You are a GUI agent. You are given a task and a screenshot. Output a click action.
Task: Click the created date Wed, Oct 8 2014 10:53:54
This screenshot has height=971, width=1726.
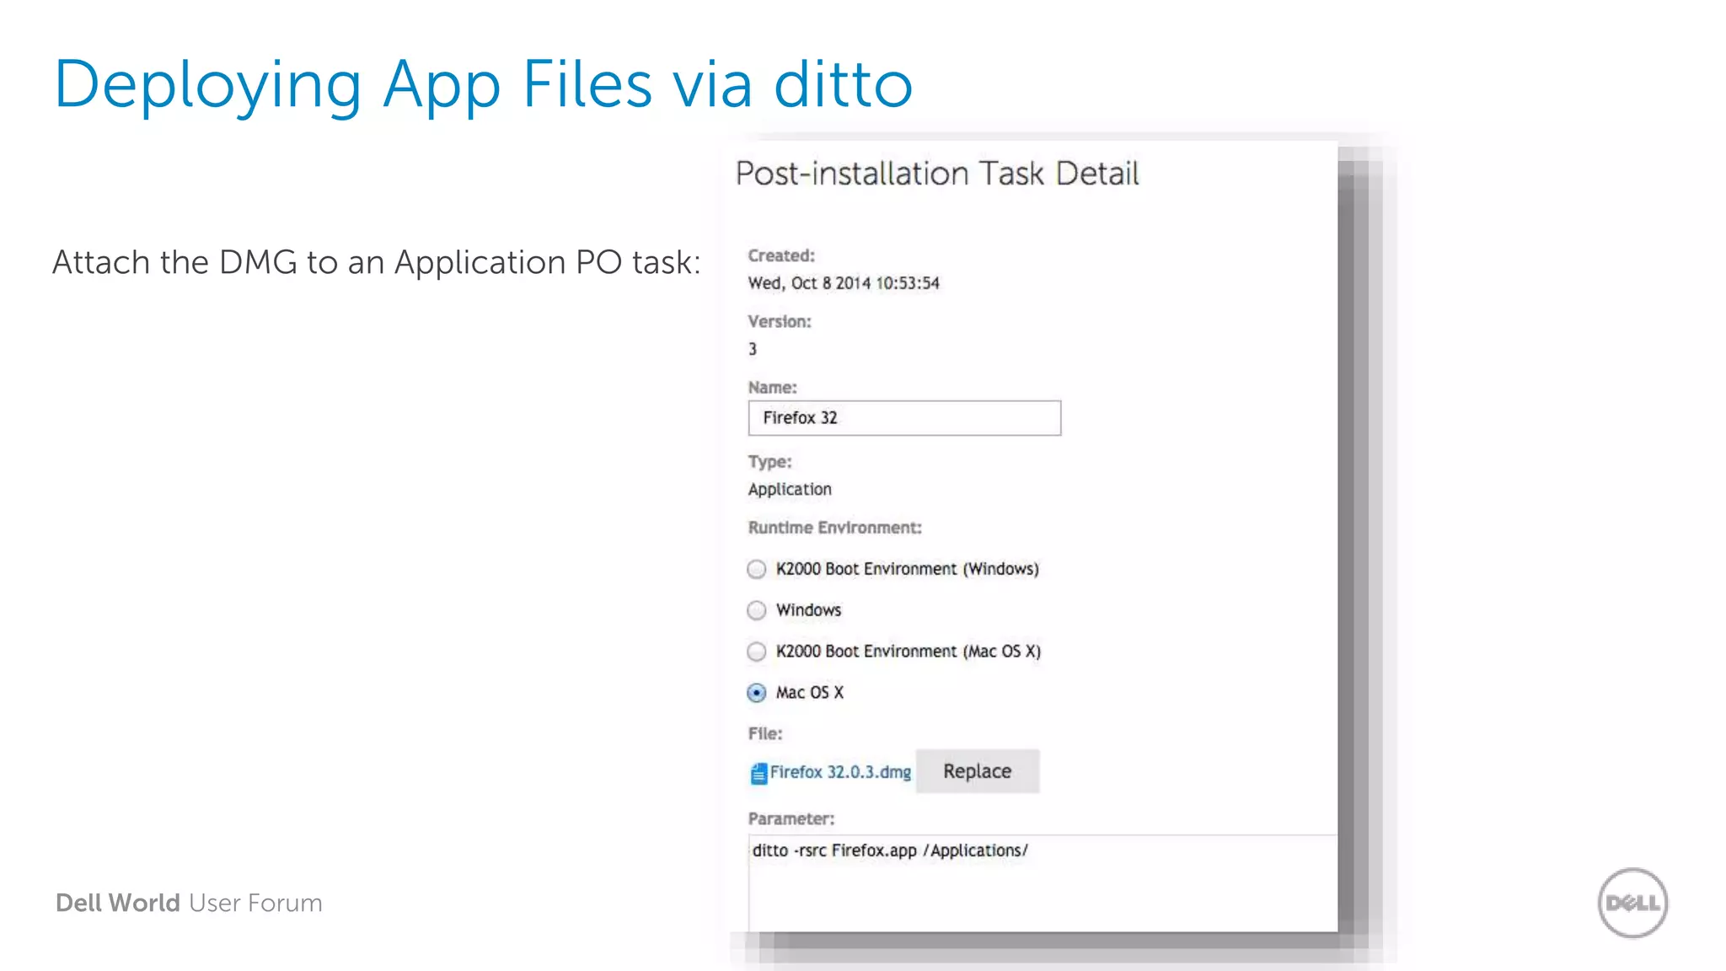point(844,283)
